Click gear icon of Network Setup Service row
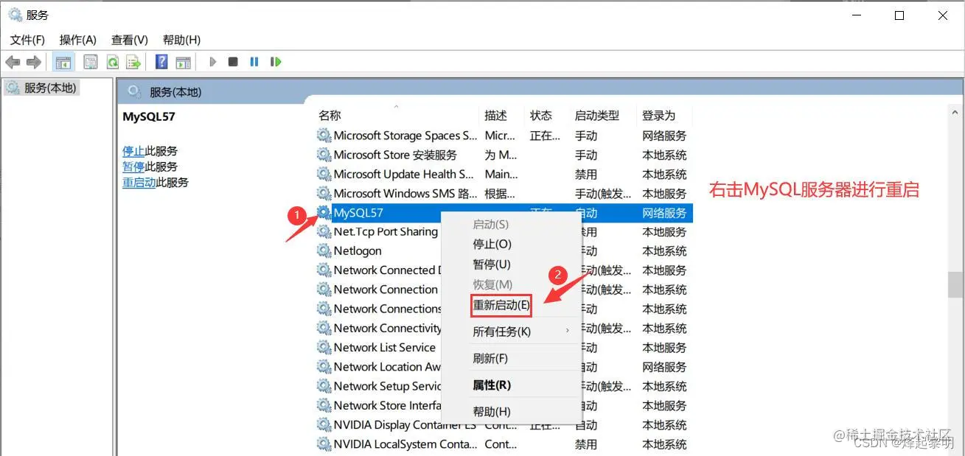Viewport: 965px width, 456px height. (x=324, y=386)
